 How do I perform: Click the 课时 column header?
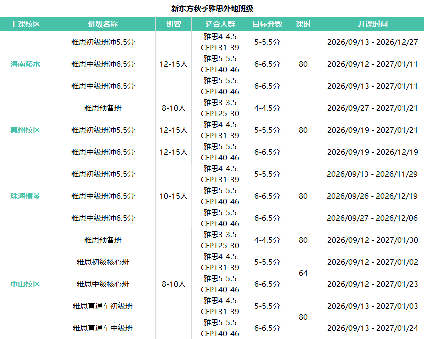pos(303,24)
